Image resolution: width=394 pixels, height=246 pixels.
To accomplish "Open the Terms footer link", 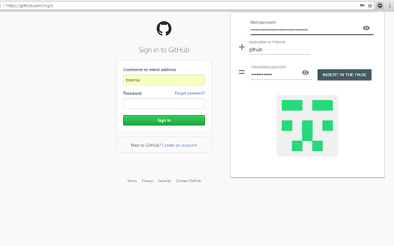I will pyautogui.click(x=132, y=181).
